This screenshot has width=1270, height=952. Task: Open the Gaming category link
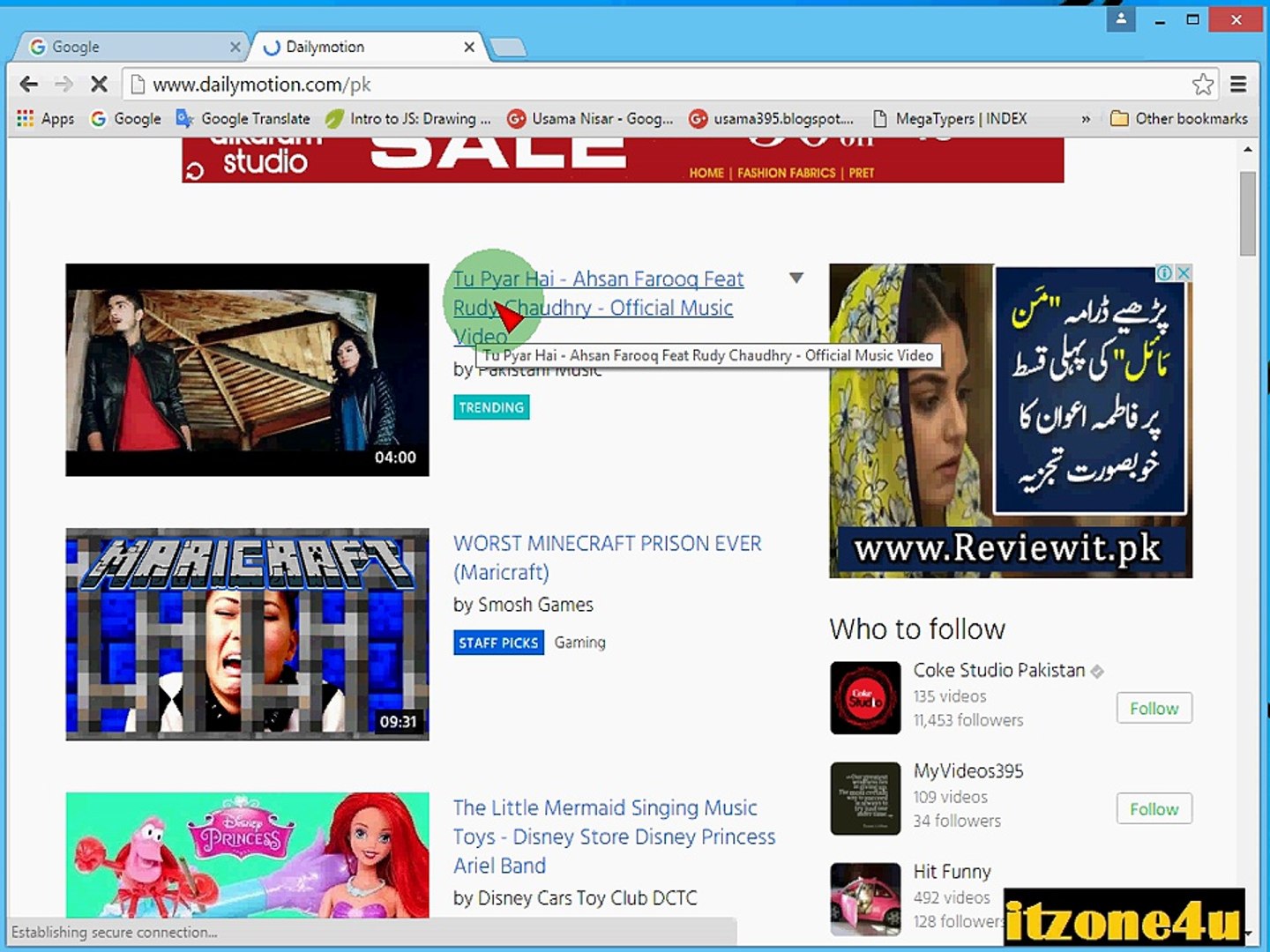579,643
